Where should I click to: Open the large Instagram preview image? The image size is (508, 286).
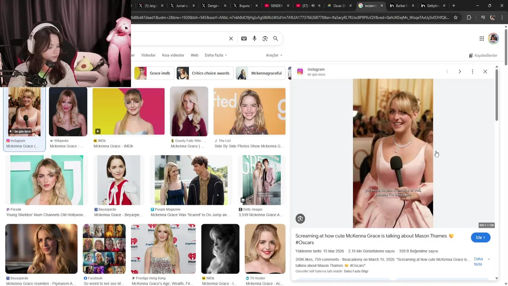393,153
